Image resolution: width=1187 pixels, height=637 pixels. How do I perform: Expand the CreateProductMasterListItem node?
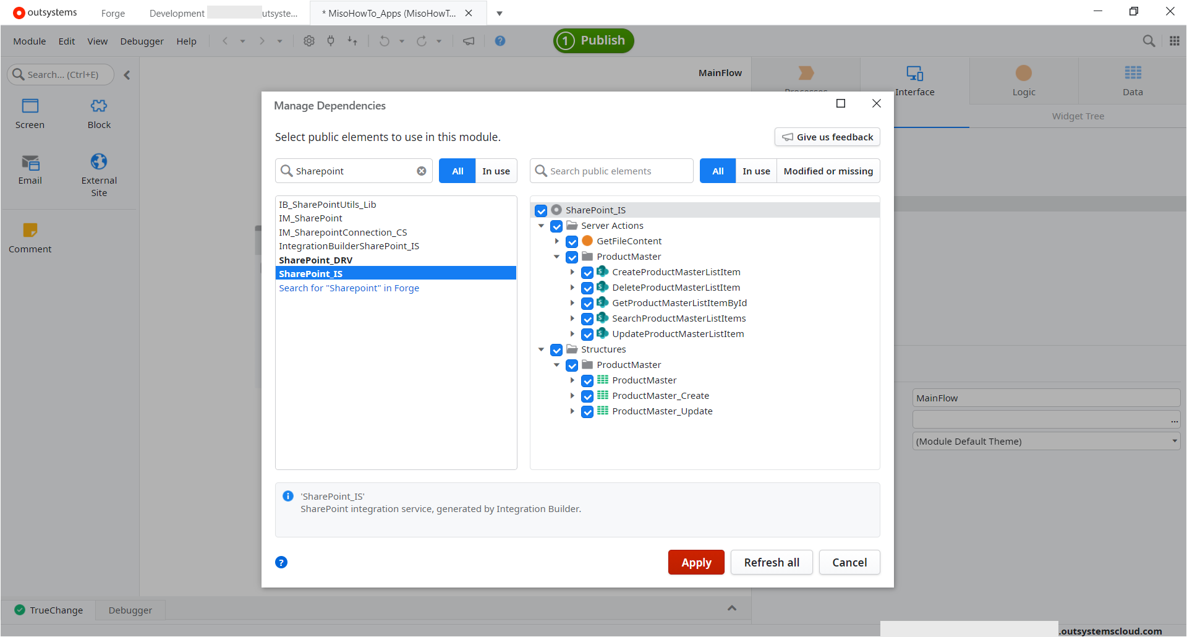click(x=572, y=272)
